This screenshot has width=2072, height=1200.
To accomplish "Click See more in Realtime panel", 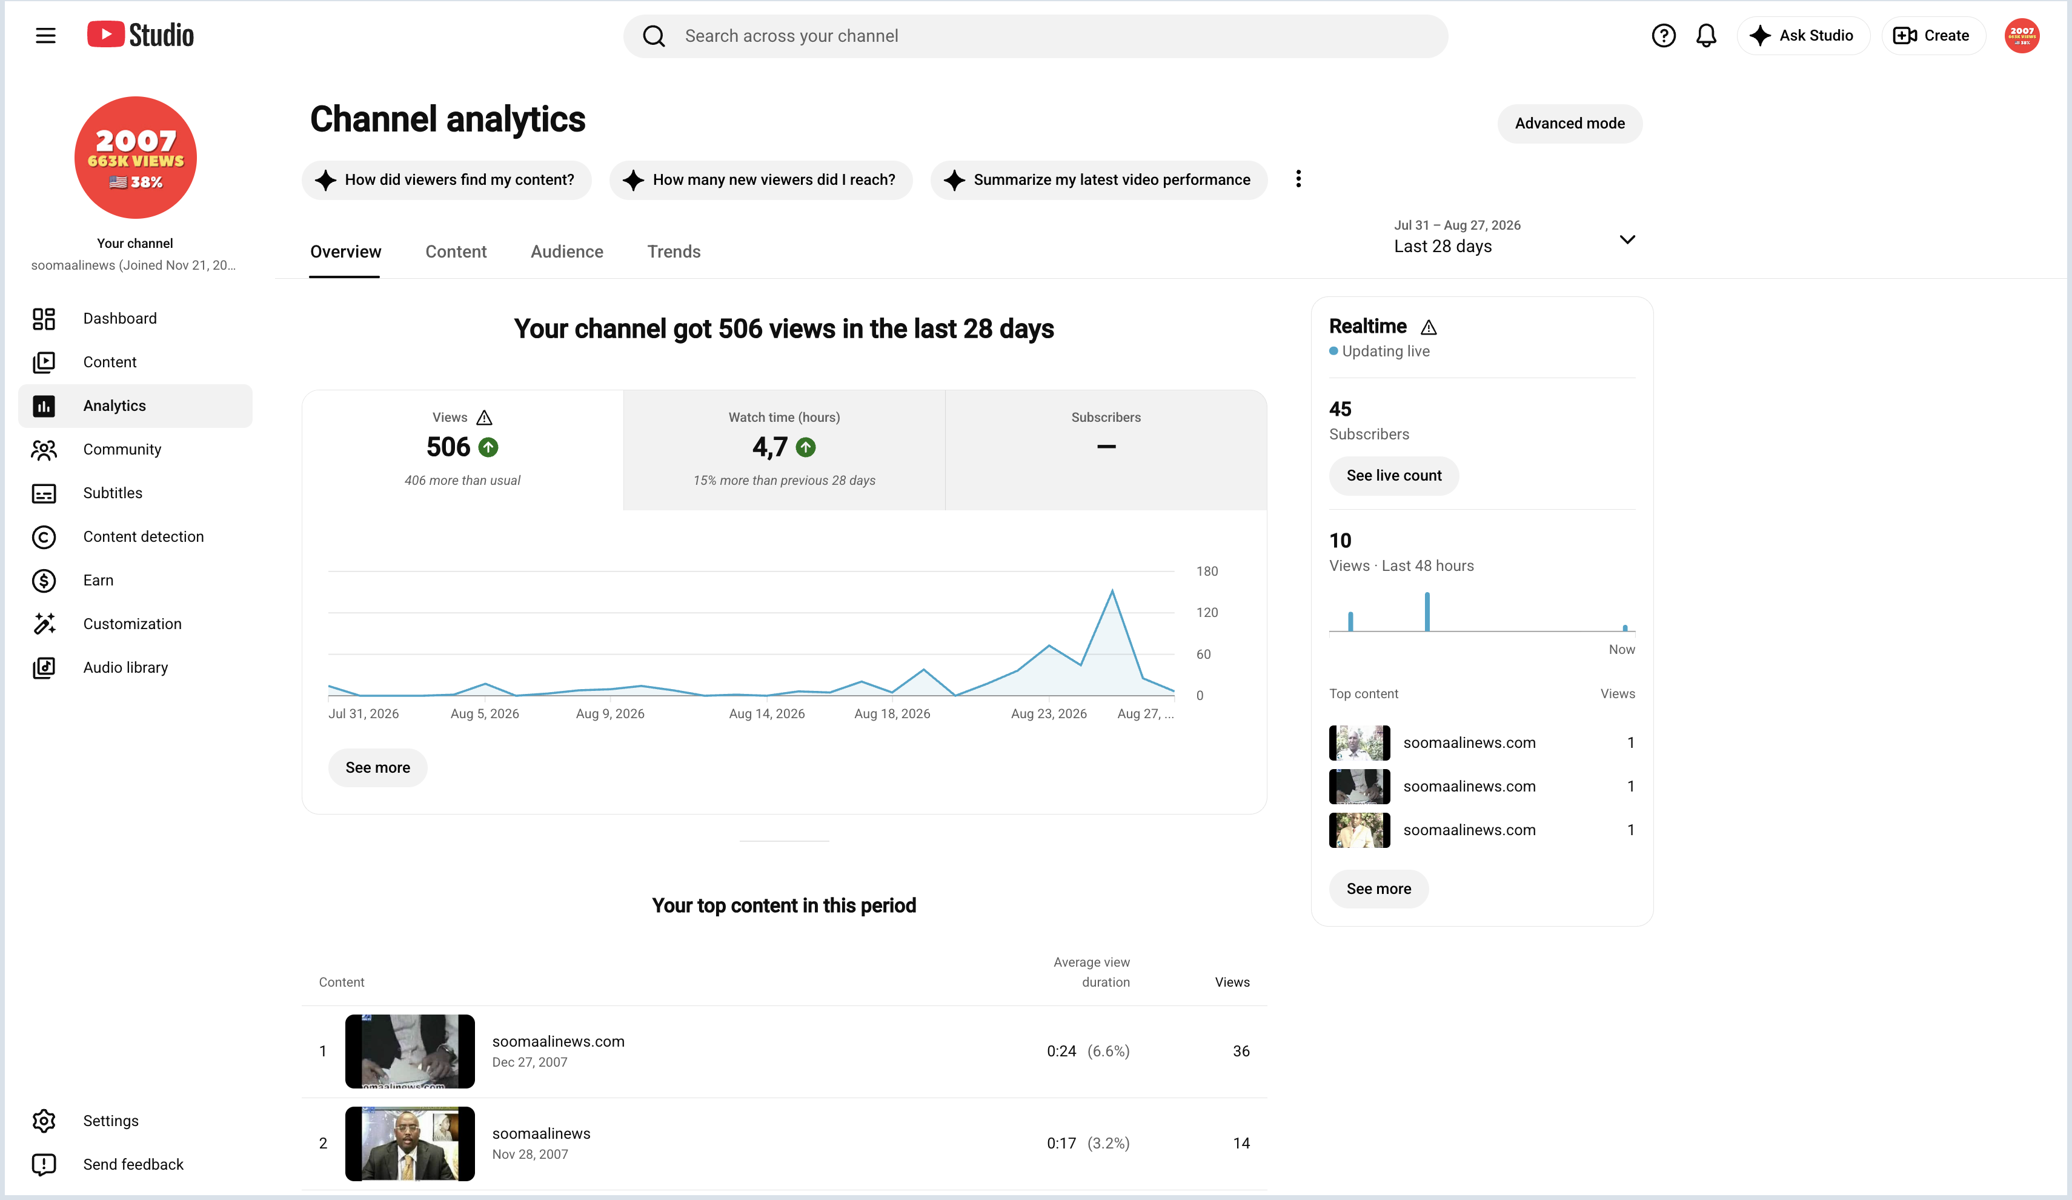I will (x=1379, y=889).
